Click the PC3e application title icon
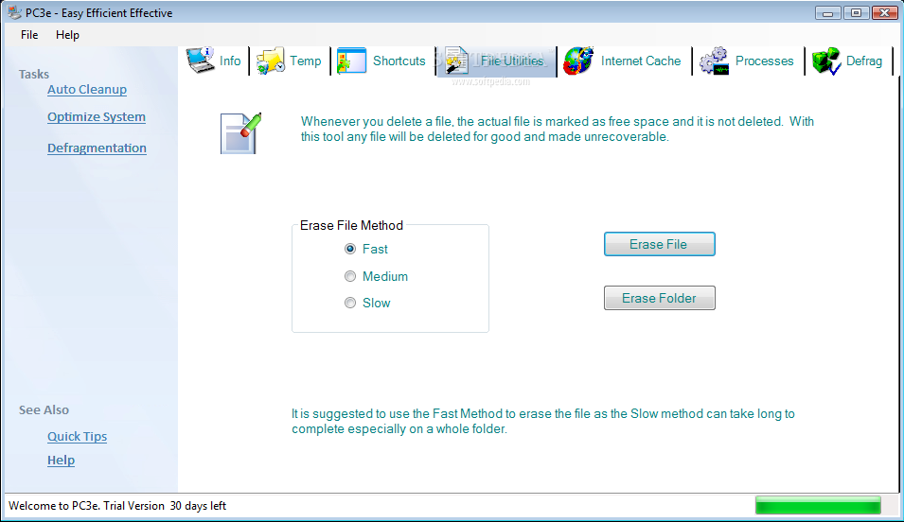This screenshot has width=904, height=522. tap(14, 12)
